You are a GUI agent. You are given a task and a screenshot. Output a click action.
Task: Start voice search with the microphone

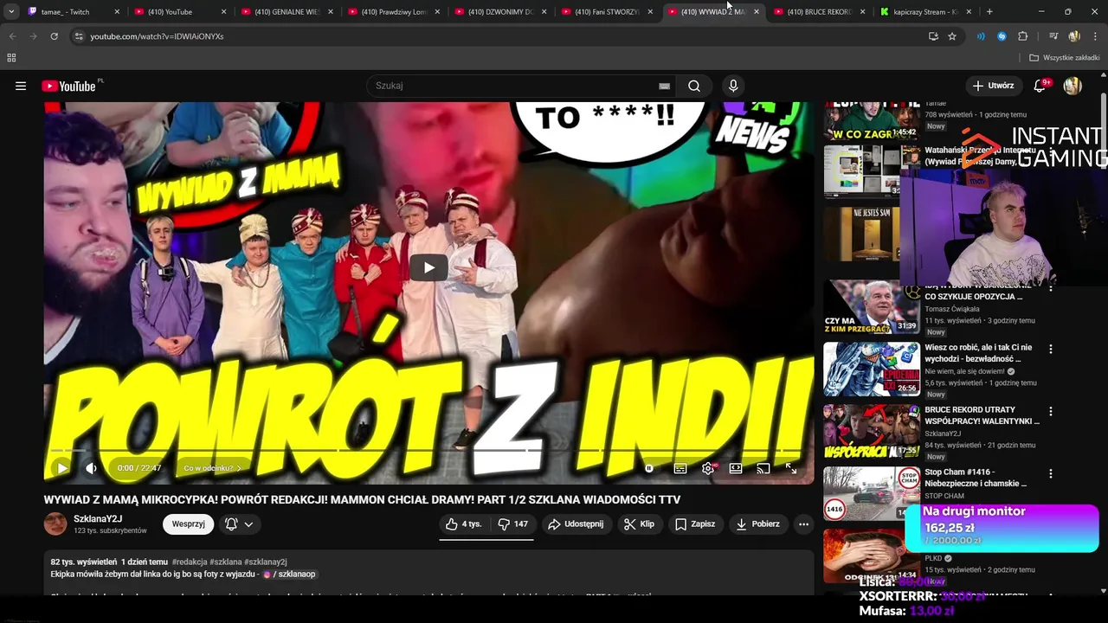tap(733, 86)
